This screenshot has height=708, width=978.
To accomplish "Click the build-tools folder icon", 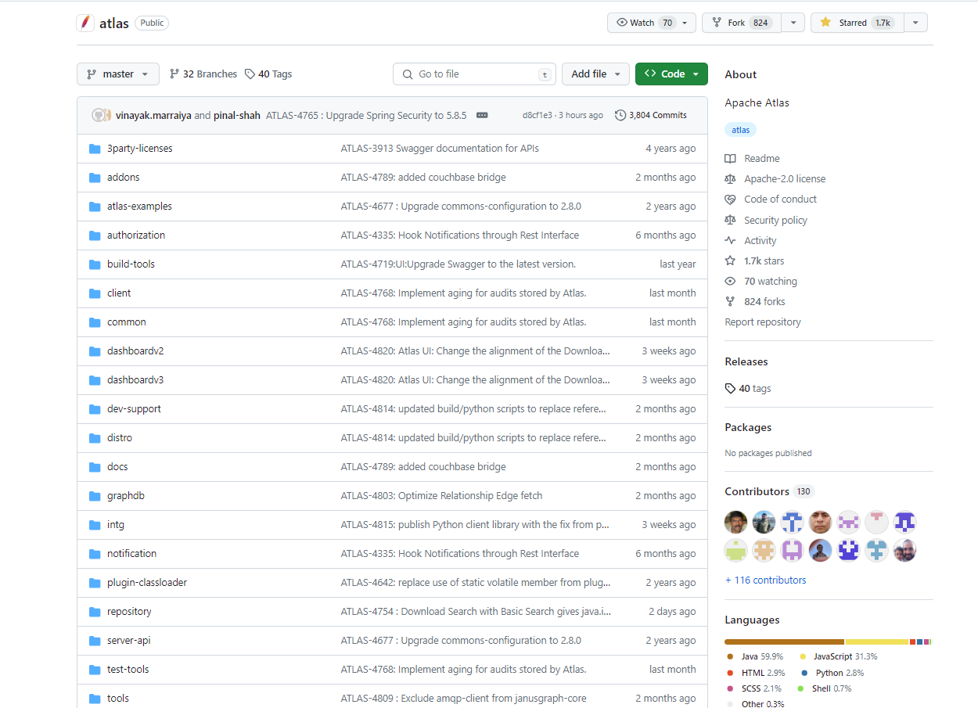I will pyautogui.click(x=95, y=264).
